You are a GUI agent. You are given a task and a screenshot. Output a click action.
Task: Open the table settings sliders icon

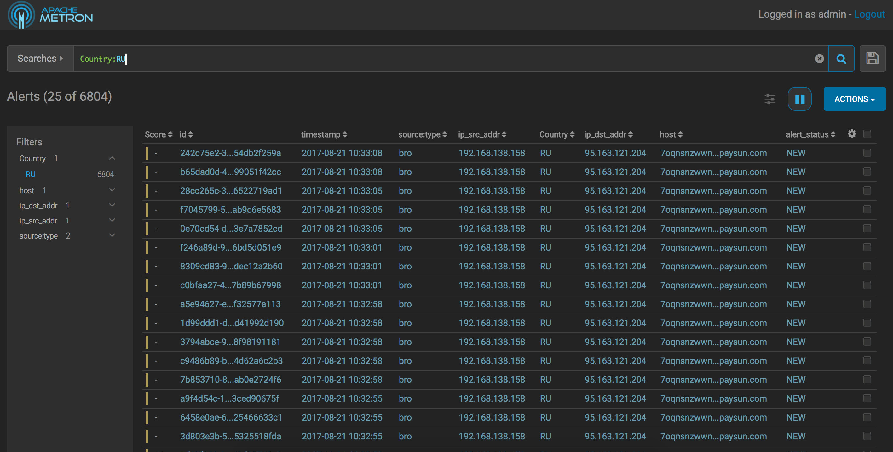tap(770, 99)
